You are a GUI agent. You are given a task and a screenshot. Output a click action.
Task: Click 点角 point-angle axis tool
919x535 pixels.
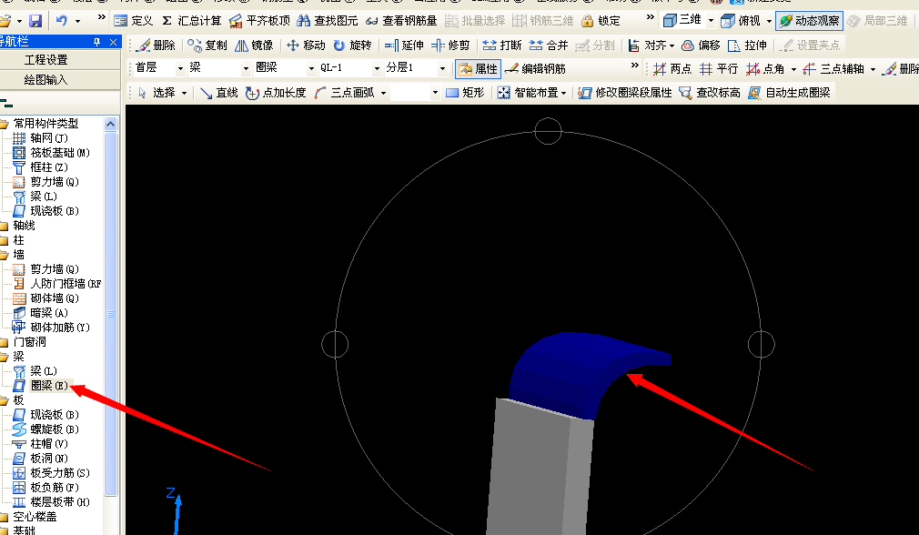click(765, 68)
